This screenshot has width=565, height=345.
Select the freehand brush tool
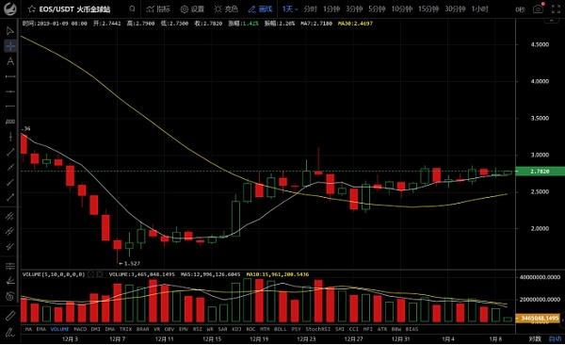click(x=10, y=332)
